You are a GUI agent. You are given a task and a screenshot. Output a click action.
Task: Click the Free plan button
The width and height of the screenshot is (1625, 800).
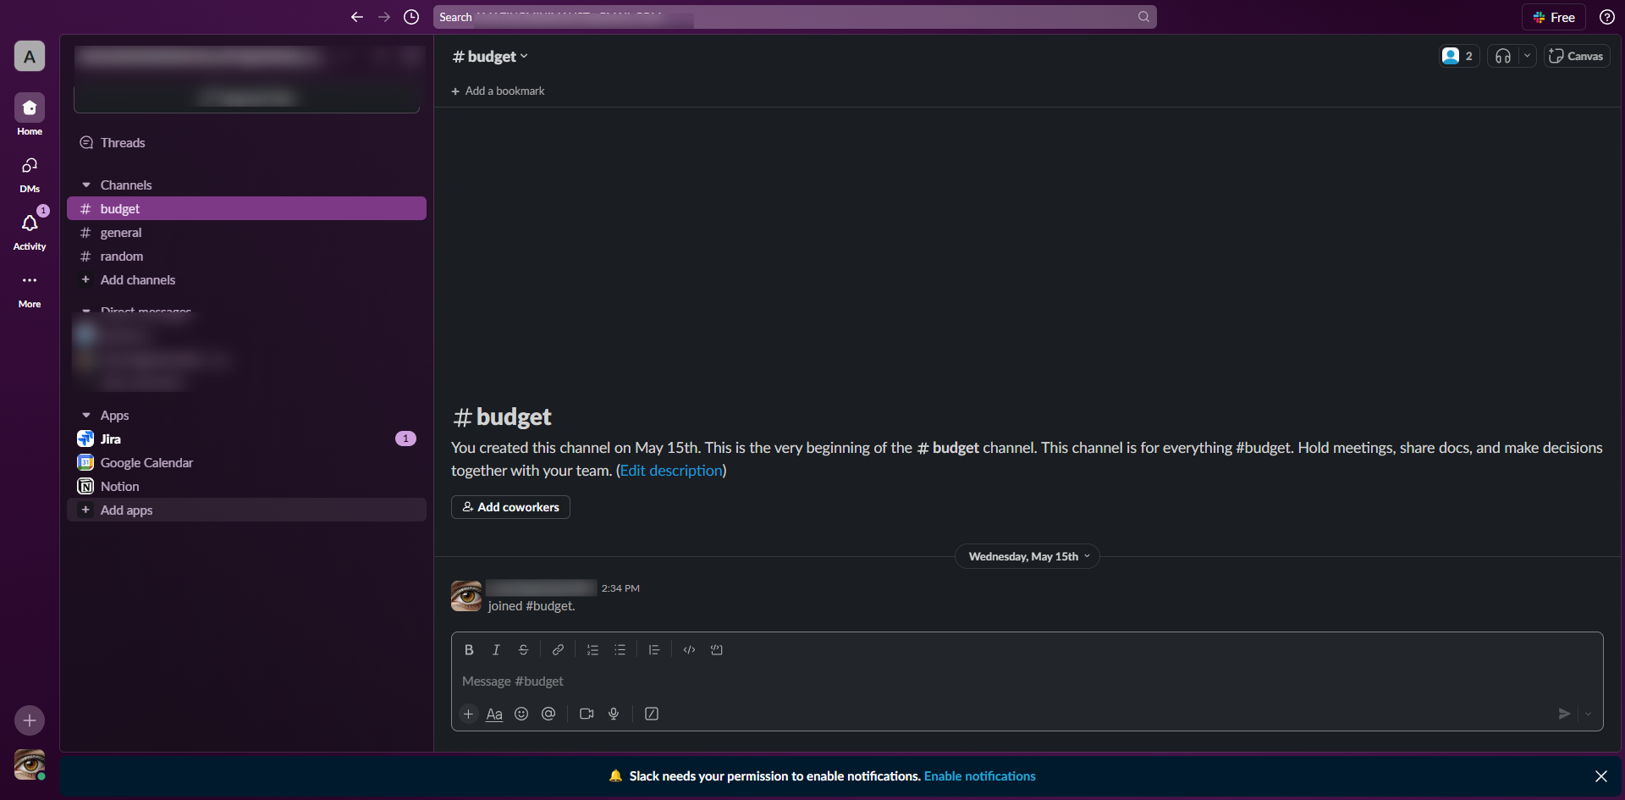click(1554, 17)
